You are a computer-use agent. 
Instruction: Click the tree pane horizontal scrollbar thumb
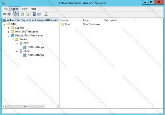(25, 106)
